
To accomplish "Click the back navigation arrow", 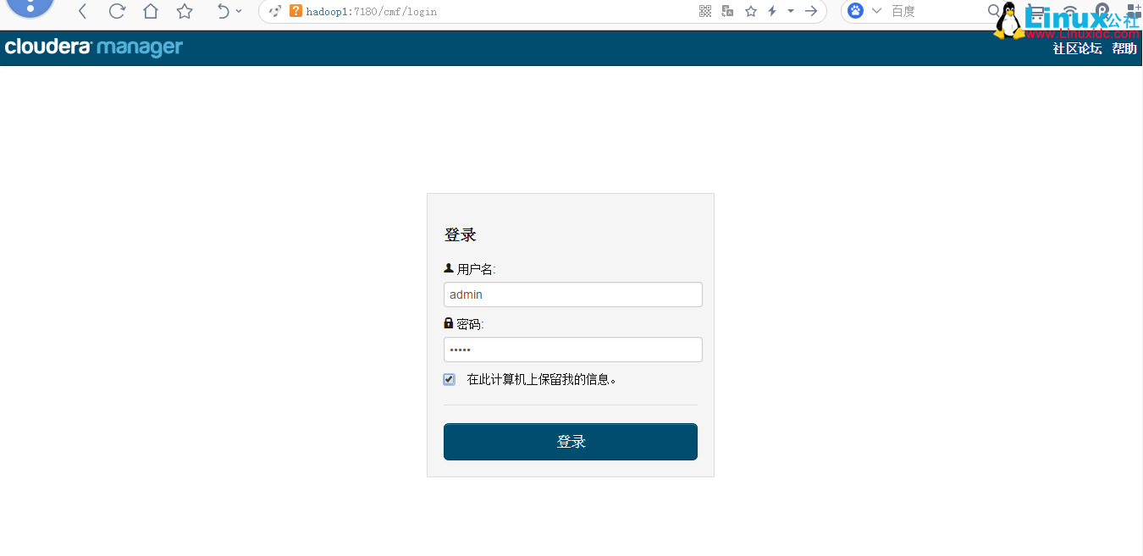I will point(81,12).
